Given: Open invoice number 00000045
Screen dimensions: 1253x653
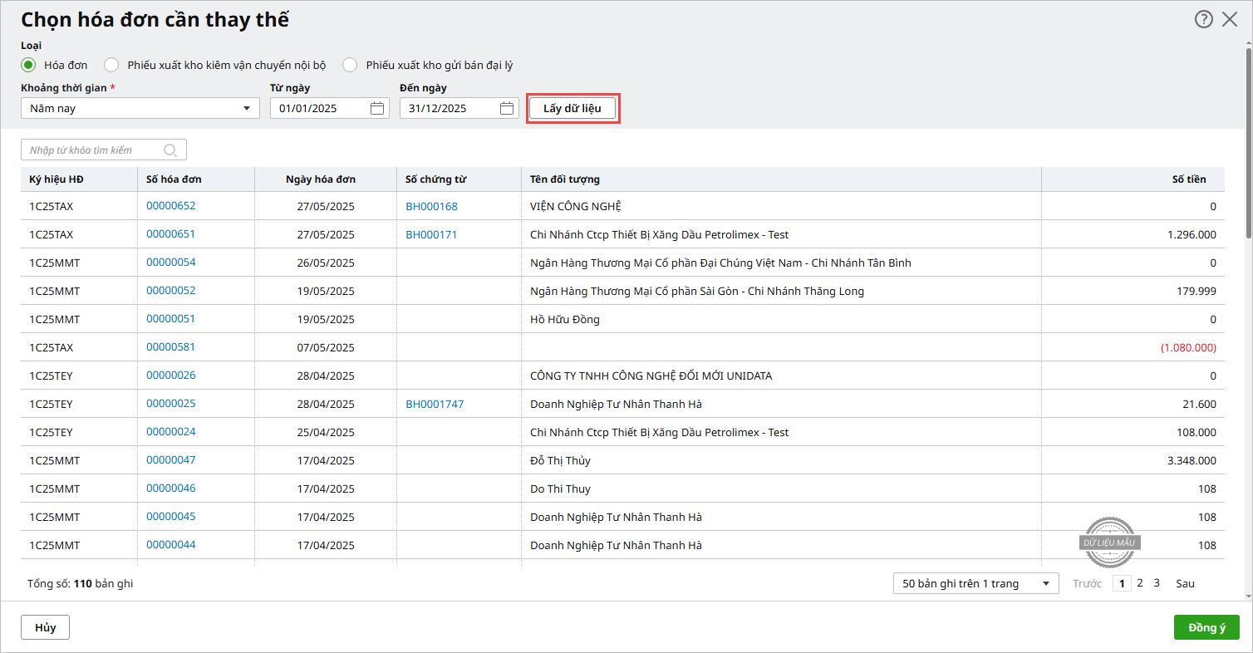Looking at the screenshot, I should tap(171, 516).
